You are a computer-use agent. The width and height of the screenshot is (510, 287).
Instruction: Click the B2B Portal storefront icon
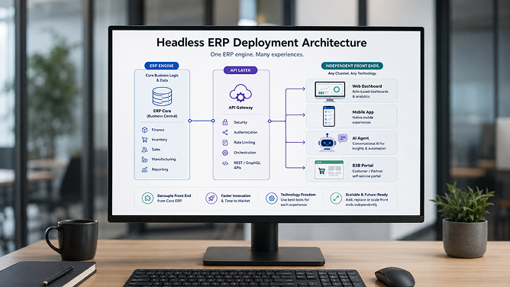tap(329, 169)
